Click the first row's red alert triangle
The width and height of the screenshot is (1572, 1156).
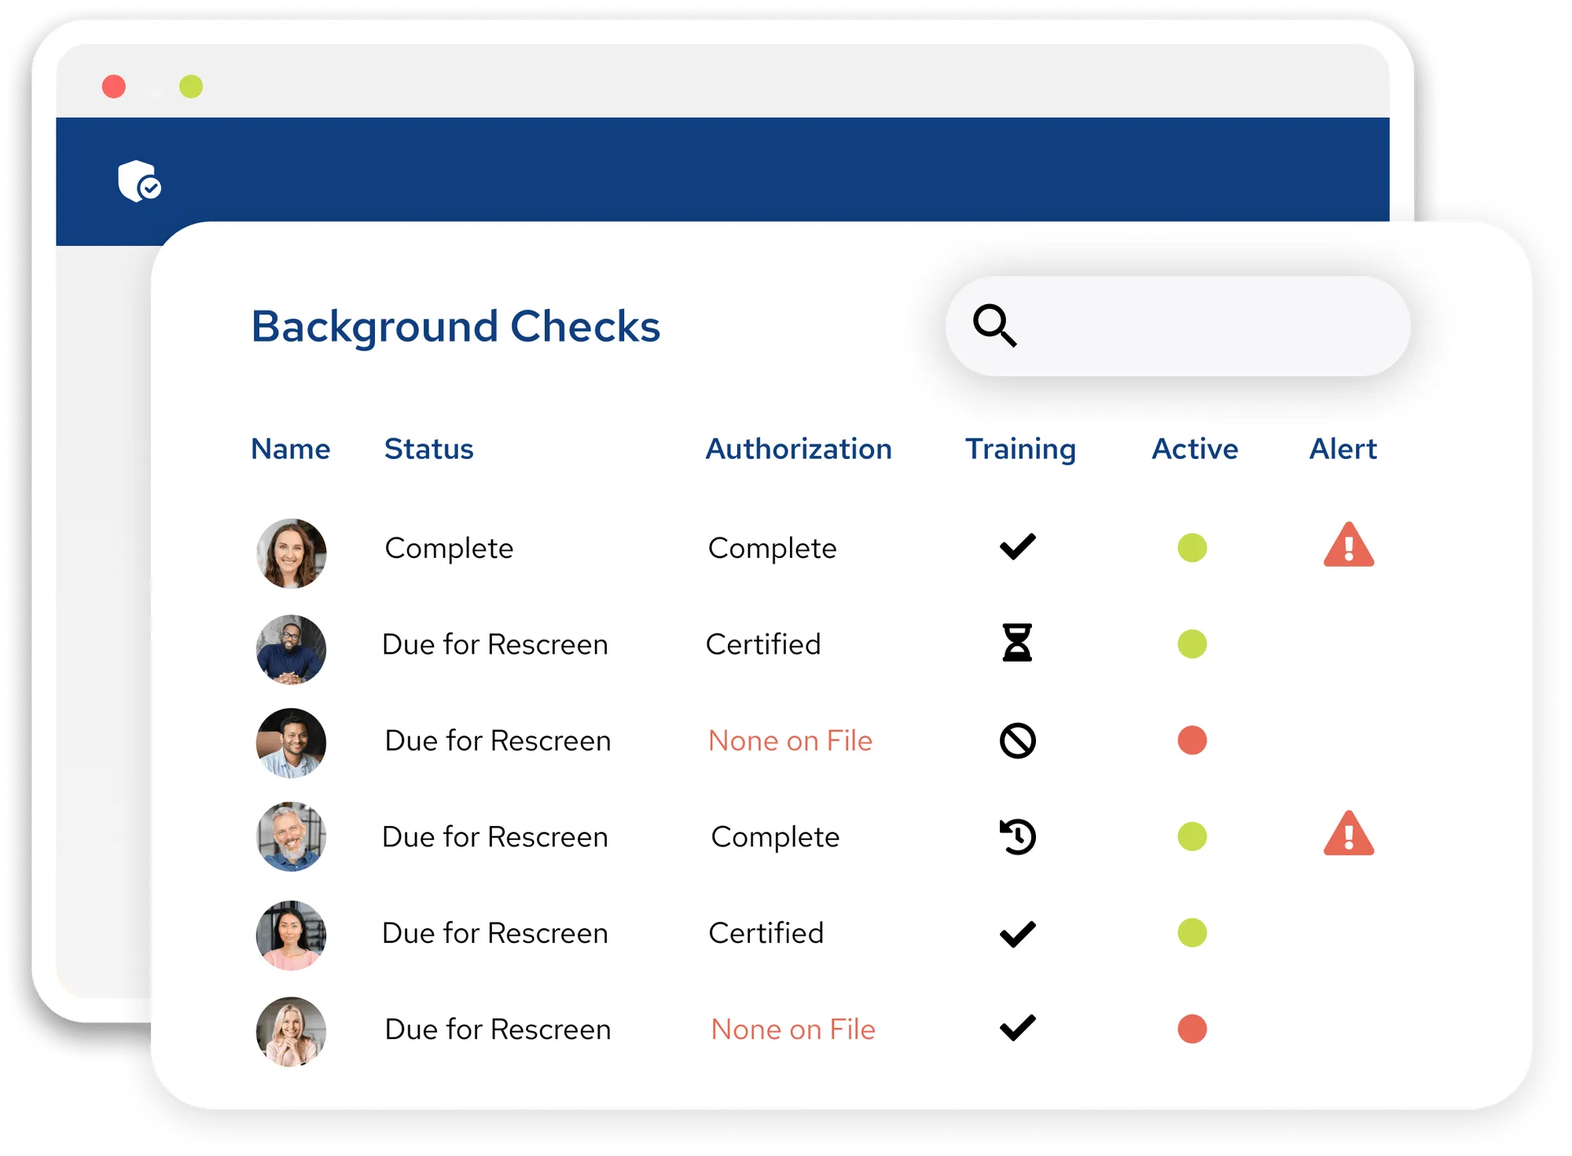click(1349, 545)
